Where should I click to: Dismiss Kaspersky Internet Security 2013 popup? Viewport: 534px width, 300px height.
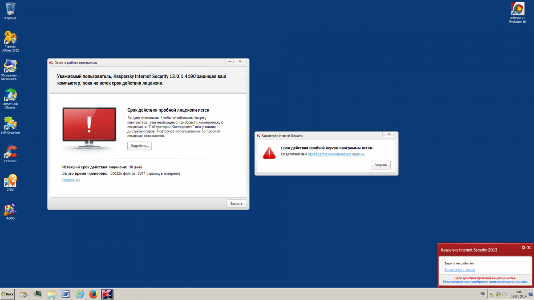pos(529,247)
